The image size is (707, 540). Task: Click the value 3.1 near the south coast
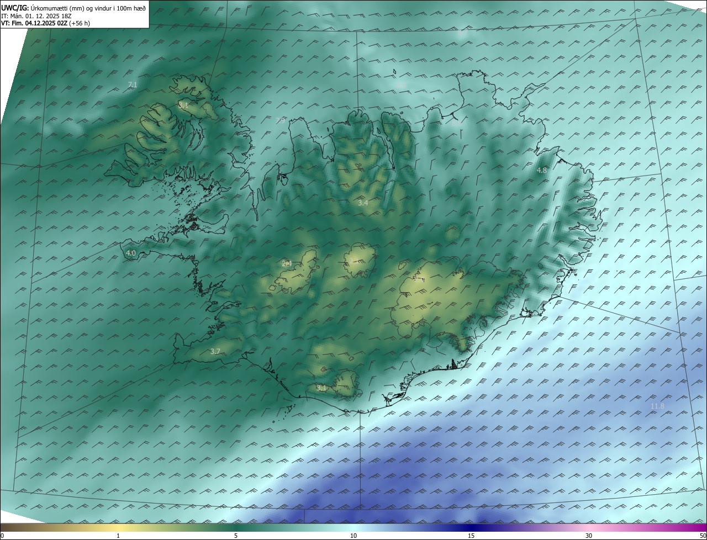(321, 388)
